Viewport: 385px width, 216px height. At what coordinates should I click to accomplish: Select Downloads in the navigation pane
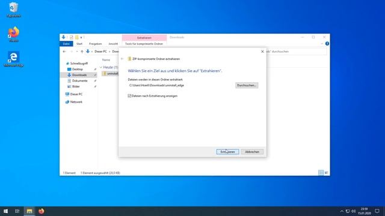coord(79,75)
